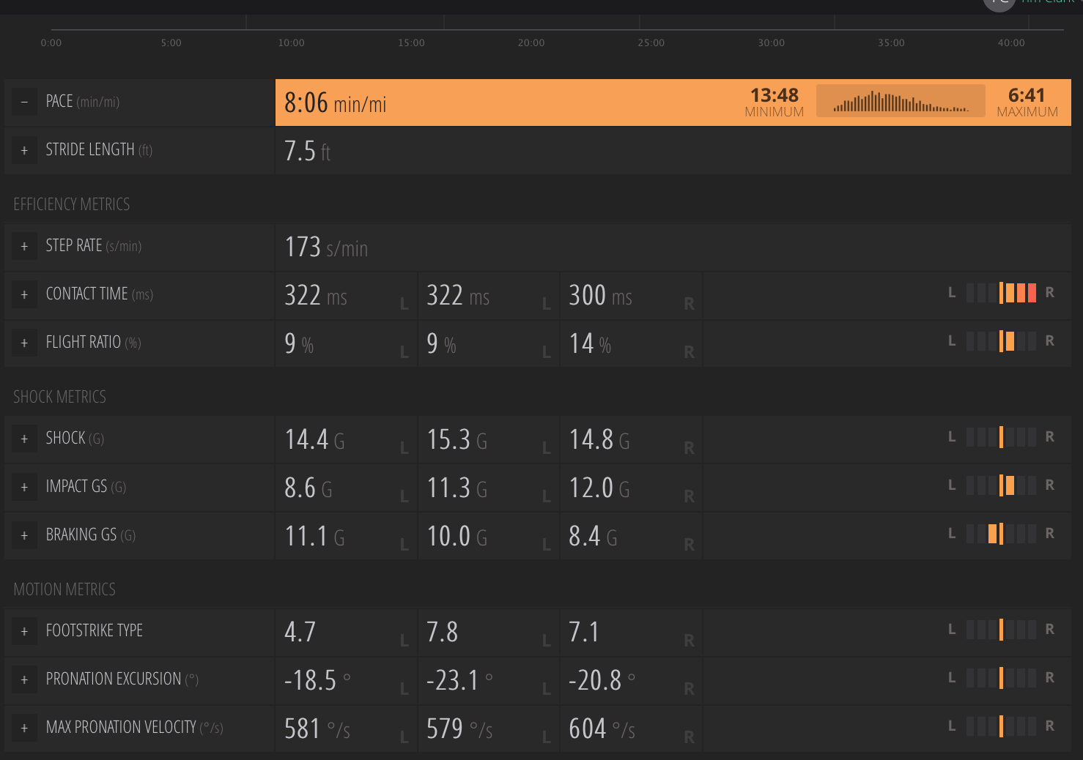1083x760 pixels.
Task: Expand the Impact Gs row
Action: point(24,487)
